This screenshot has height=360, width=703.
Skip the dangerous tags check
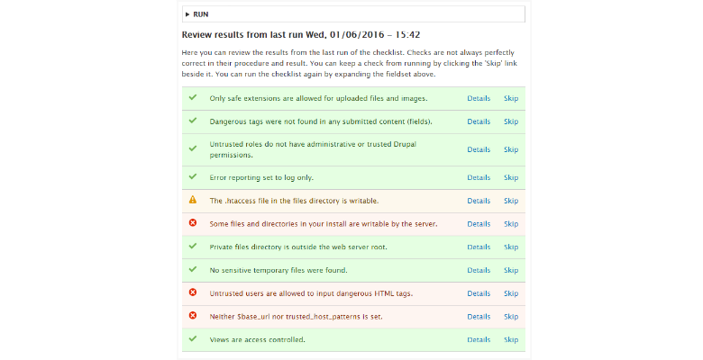pos(510,121)
